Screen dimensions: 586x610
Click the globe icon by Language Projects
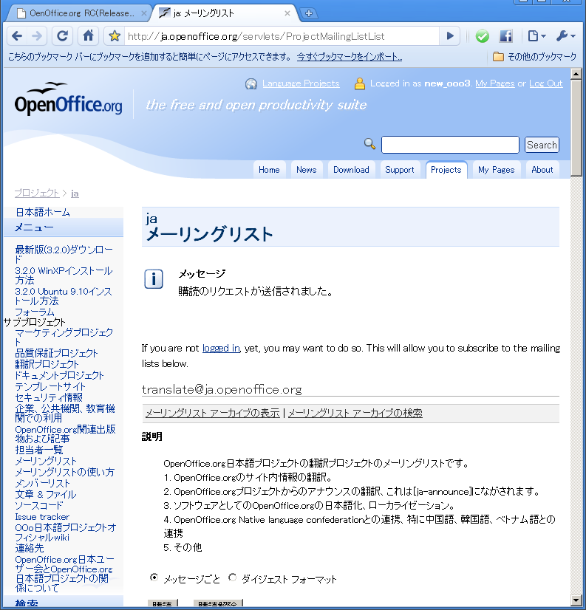coord(251,83)
